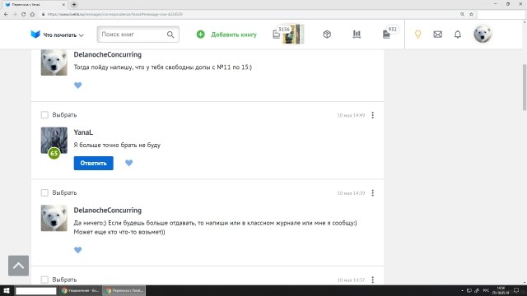Open a new browser tab
Screen dimensions: 527x296
point(74,5)
